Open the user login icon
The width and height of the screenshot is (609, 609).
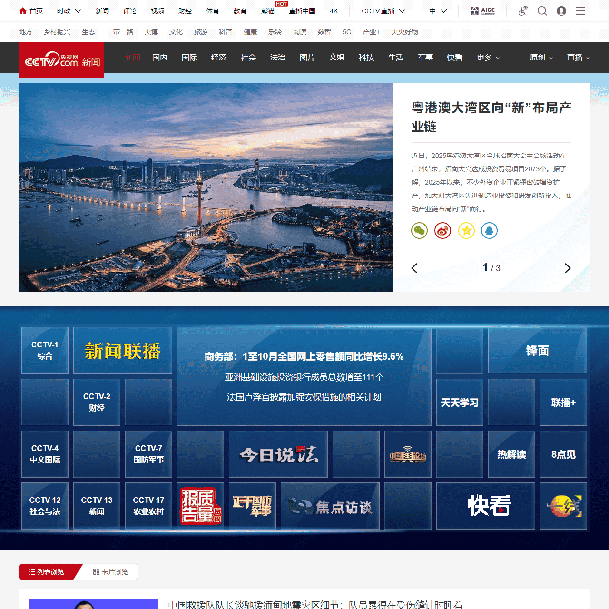(x=561, y=10)
